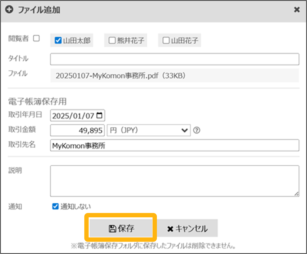Open the calendar picker icon in 取引年月日
This screenshot has height=254, width=307.
100,116
